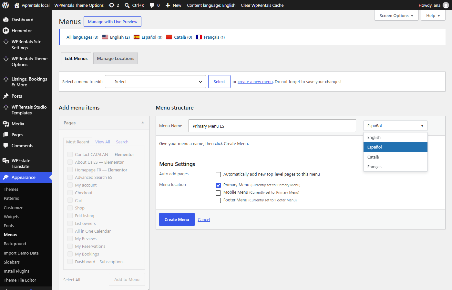Open Themes in the Appearance submenu

click(11, 189)
